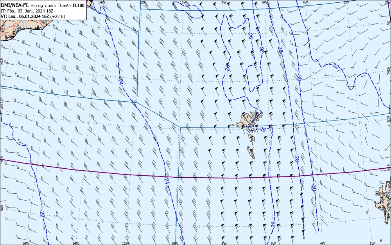Screen dimensions: 391x245
Task: Click the 2W longitude label at bottom edge
Action: point(372,243)
